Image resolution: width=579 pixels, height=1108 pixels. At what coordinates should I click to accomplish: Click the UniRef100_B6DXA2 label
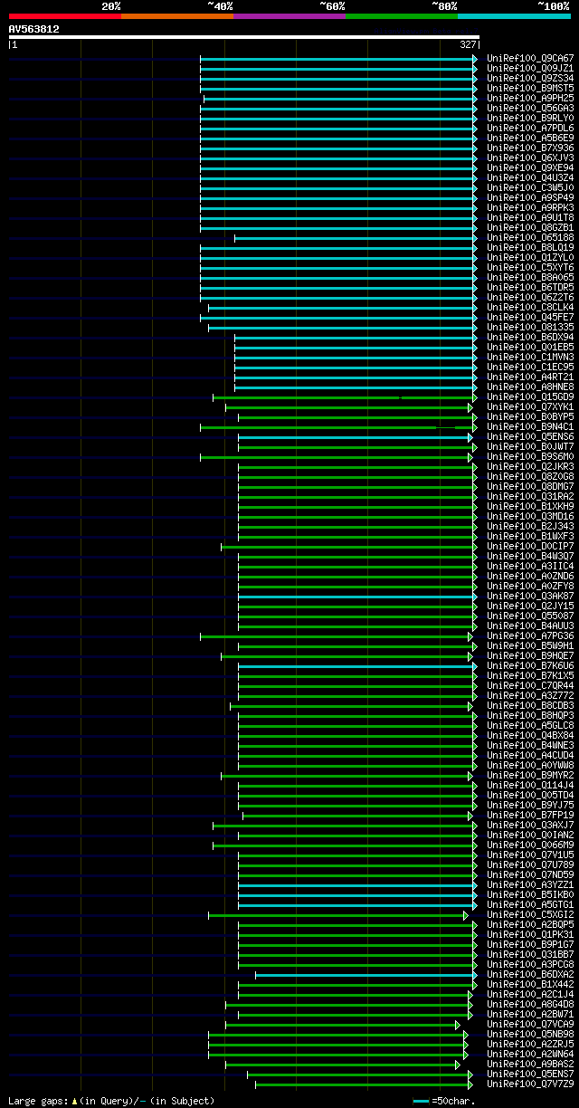[530, 974]
